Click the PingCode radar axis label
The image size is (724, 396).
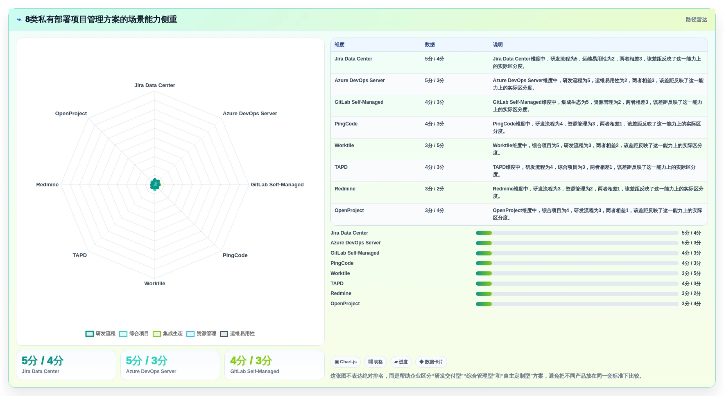(235, 255)
